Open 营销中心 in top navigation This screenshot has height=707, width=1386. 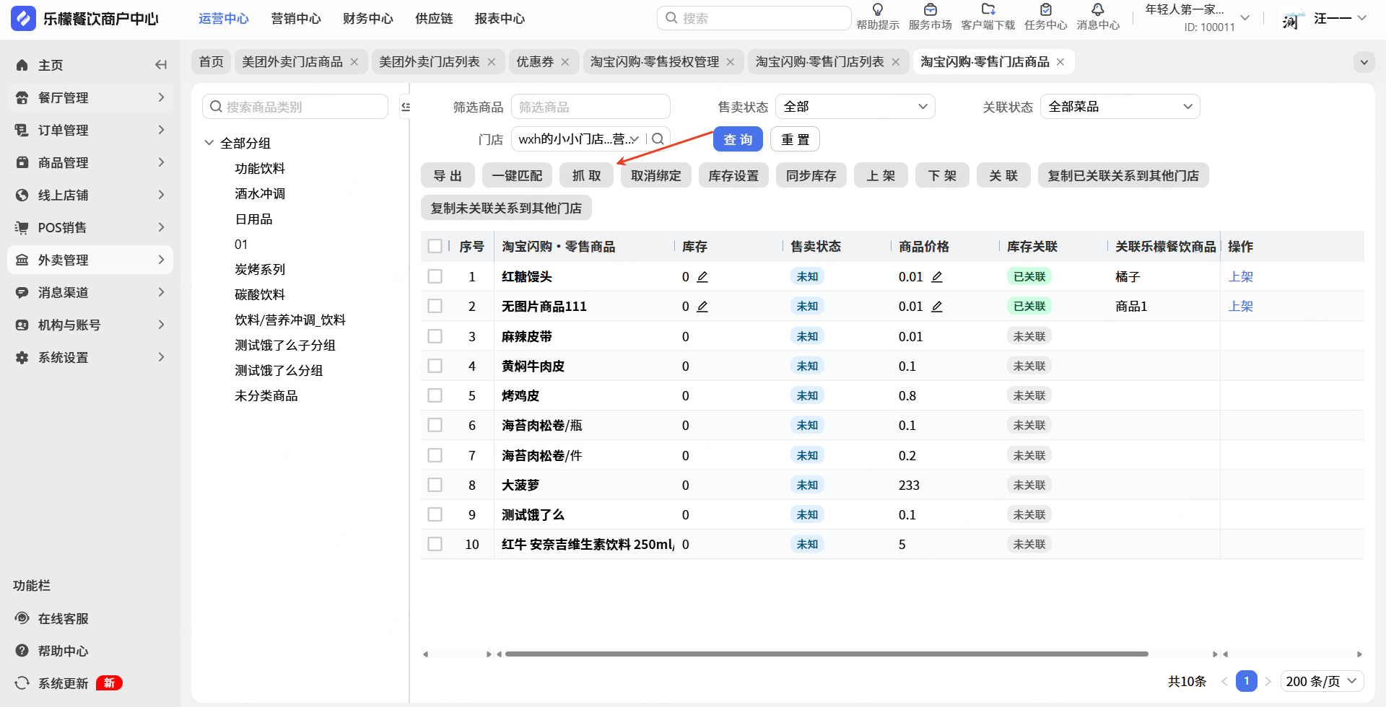coord(295,19)
